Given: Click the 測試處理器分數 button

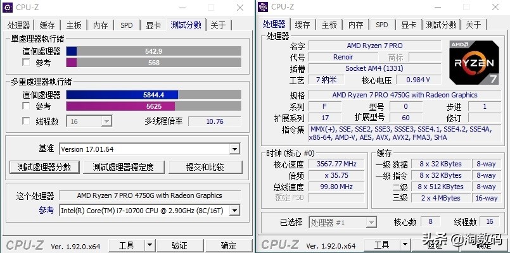Looking at the screenshot, I should [x=44, y=167].
